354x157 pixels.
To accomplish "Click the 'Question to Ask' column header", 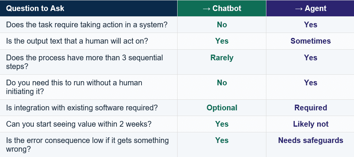I will click(x=35, y=8).
